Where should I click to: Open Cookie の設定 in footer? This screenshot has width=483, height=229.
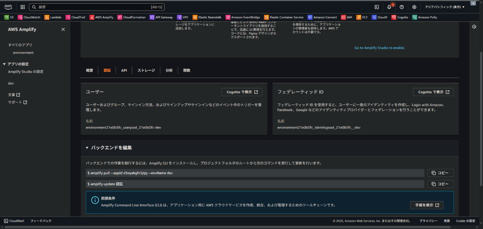click(x=465, y=221)
